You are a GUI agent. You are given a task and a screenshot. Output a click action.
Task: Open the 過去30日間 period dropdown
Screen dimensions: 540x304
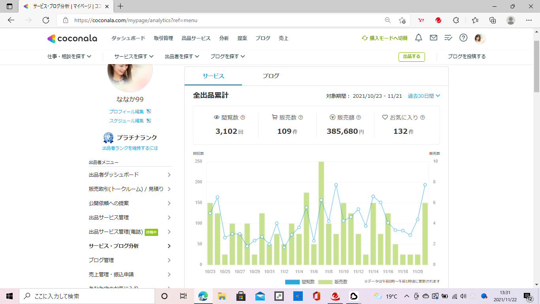424,96
